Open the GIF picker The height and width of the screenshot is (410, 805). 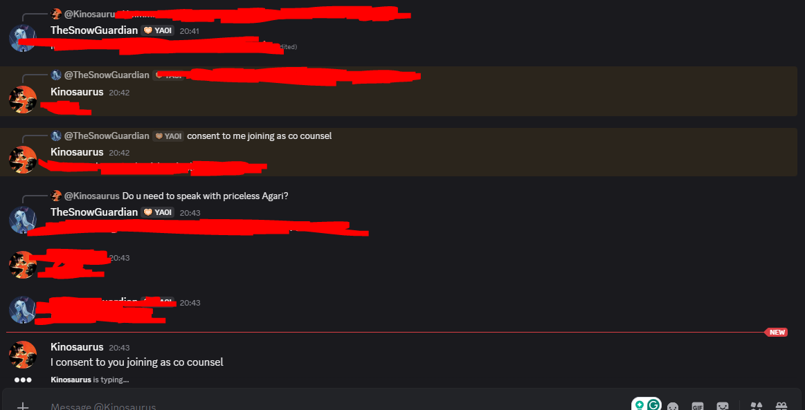(x=698, y=407)
